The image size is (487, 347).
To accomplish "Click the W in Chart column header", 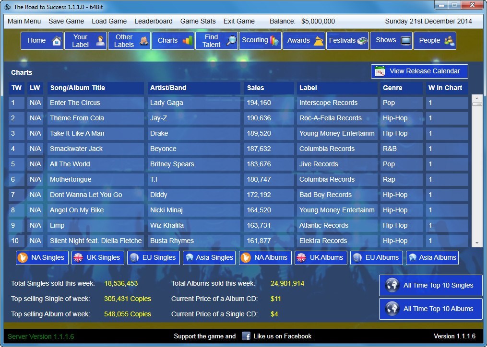I will tap(447, 88).
